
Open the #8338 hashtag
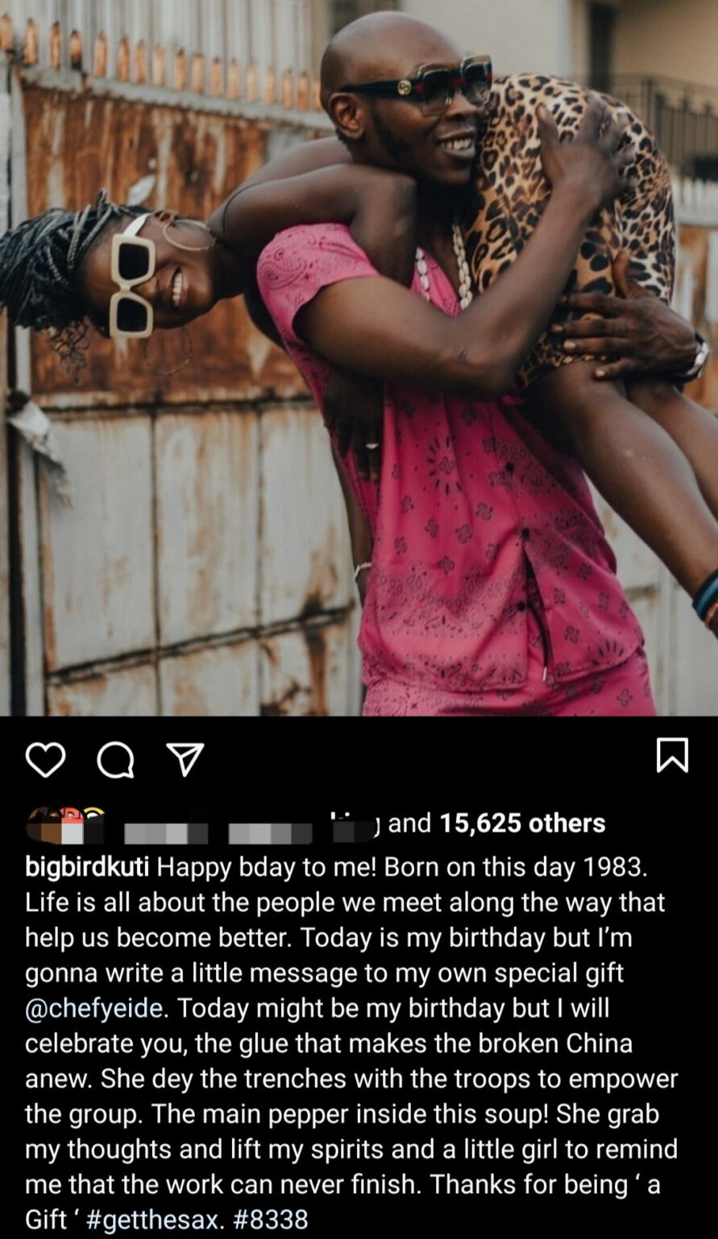click(271, 1220)
